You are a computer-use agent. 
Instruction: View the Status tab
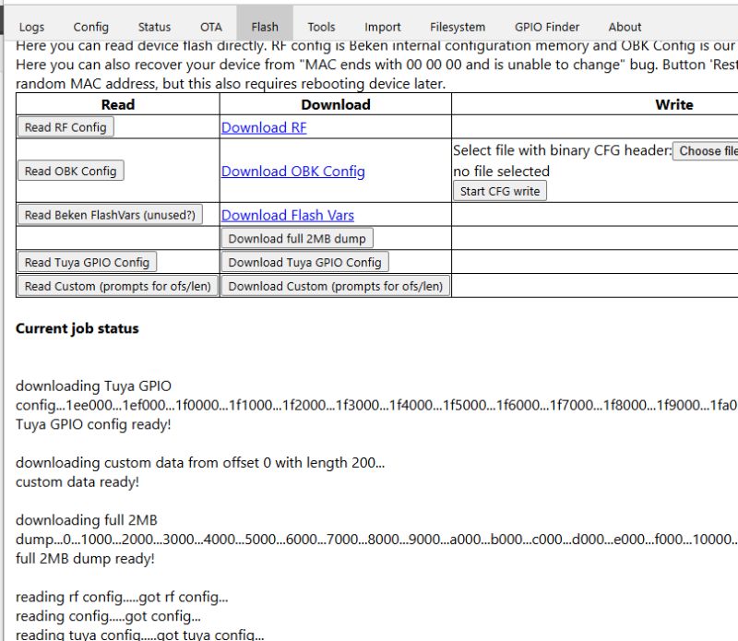154,27
